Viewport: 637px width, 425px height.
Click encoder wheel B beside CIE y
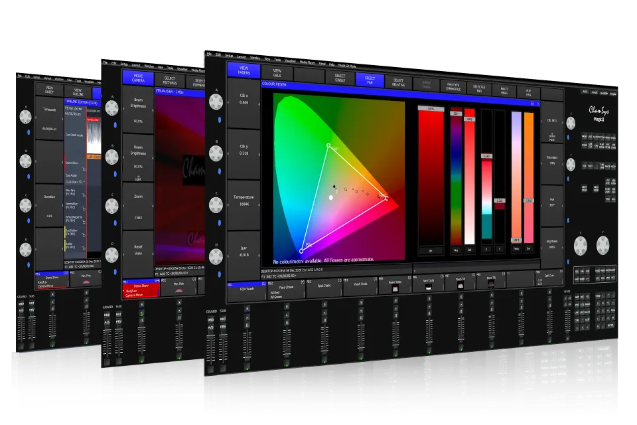[216, 153]
